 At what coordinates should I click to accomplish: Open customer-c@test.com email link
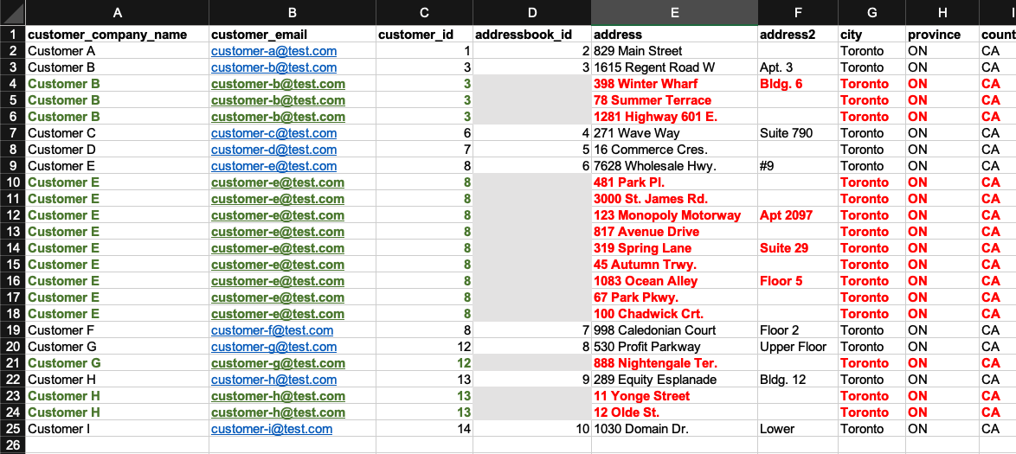coord(274,133)
